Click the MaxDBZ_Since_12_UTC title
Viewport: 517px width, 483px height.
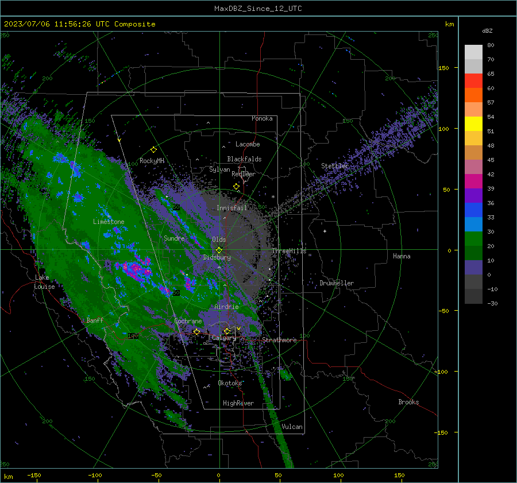coord(258,9)
